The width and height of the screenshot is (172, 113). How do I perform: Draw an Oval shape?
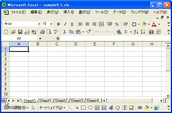(90, 108)
